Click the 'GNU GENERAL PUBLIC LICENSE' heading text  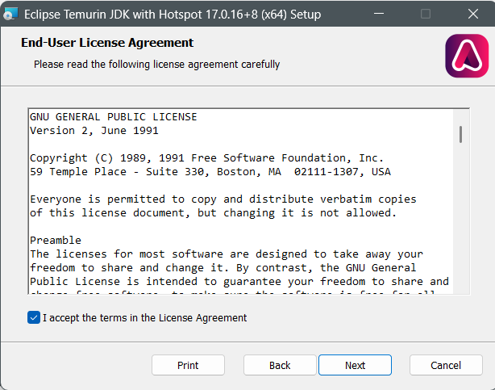[114, 117]
